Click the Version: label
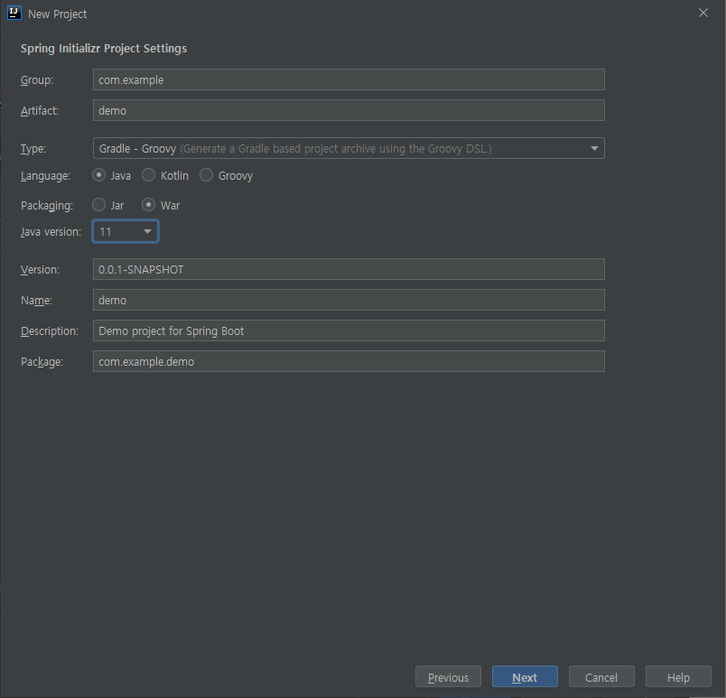Viewport: 726px width, 698px height. (x=40, y=270)
